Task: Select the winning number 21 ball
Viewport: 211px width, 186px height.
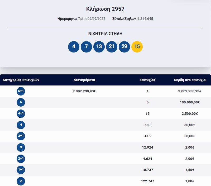Action: pos(112,47)
